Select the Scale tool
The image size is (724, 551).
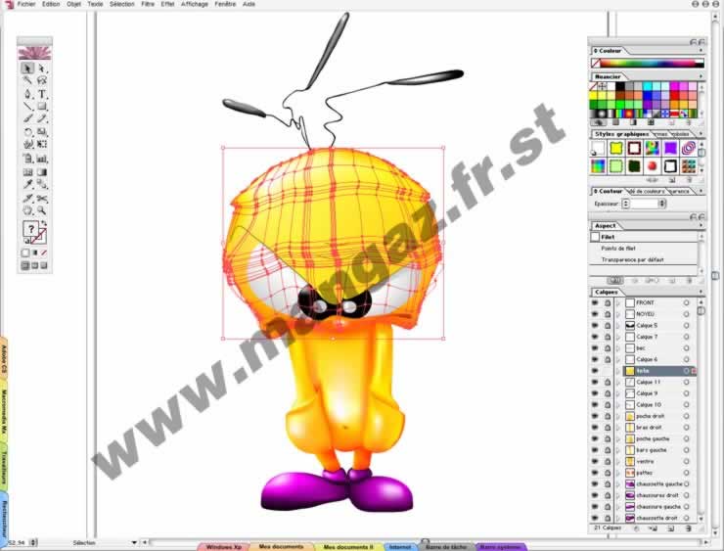point(42,132)
